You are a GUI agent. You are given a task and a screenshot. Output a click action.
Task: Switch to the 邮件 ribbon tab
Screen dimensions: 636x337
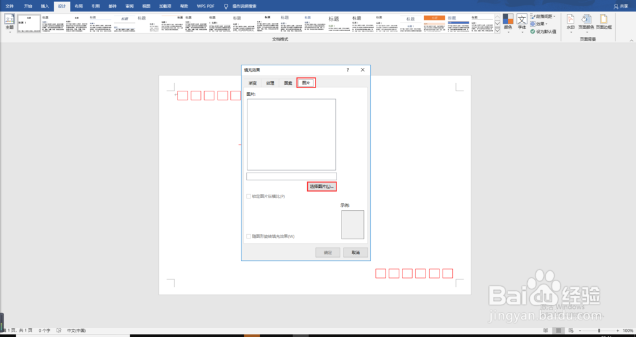pos(113,6)
